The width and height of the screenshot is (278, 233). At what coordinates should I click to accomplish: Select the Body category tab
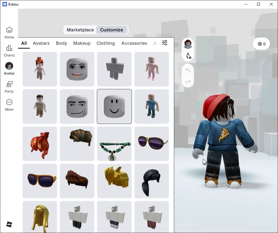point(61,43)
